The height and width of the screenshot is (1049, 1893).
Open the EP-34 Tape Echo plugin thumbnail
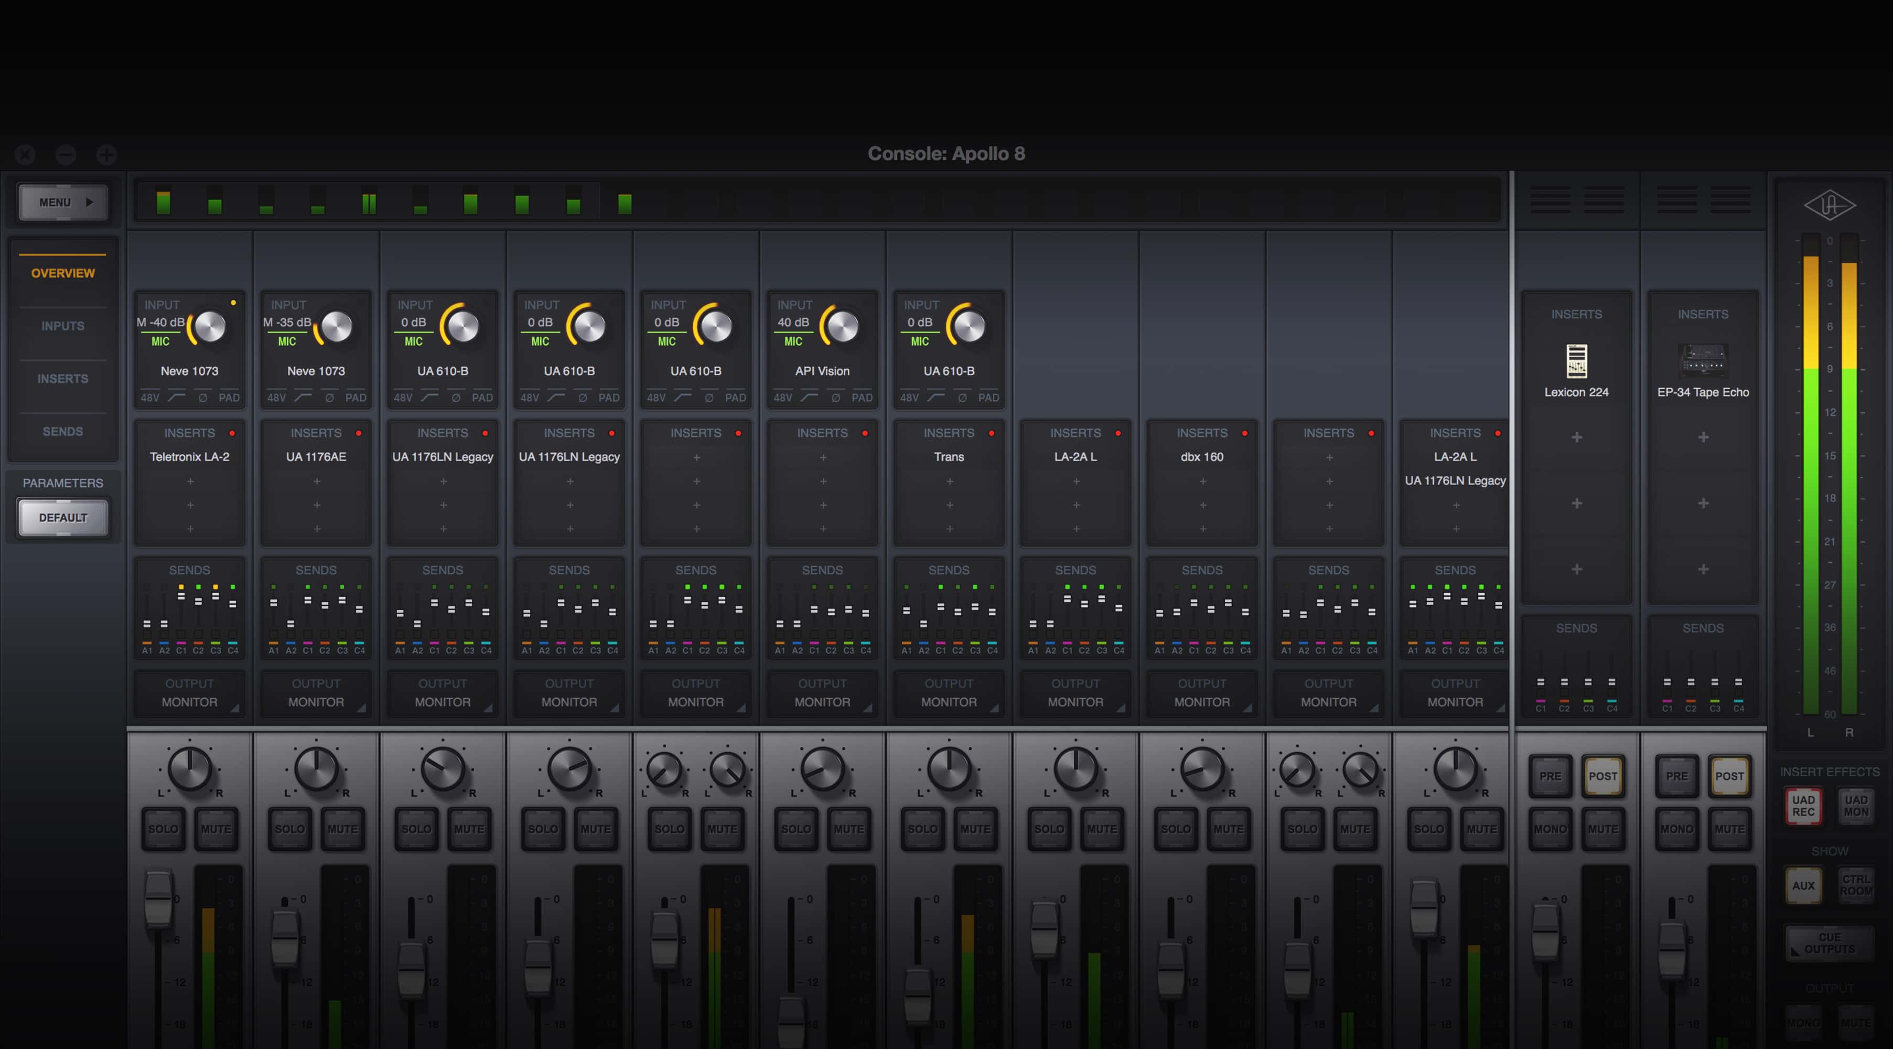(x=1703, y=360)
